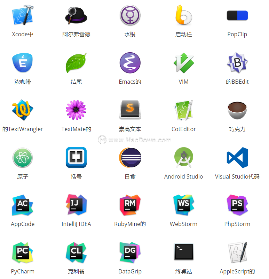The image size is (269, 279).
Task: Click the Xcode hammer icon
Action: [x=23, y=15]
